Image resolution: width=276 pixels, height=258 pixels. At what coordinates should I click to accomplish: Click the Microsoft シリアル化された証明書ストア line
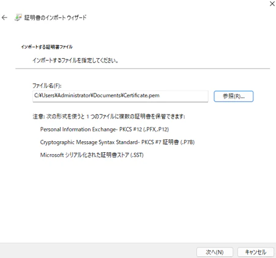tap(92, 155)
